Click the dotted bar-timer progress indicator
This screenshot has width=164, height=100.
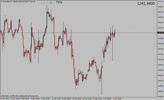(47, 3)
